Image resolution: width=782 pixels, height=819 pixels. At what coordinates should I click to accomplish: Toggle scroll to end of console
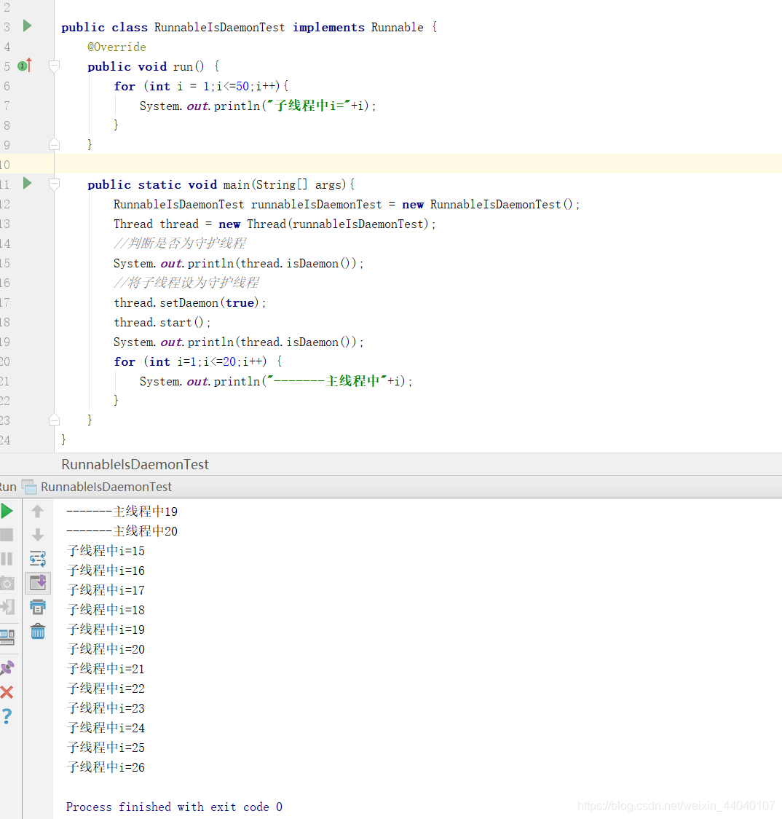pos(38,583)
